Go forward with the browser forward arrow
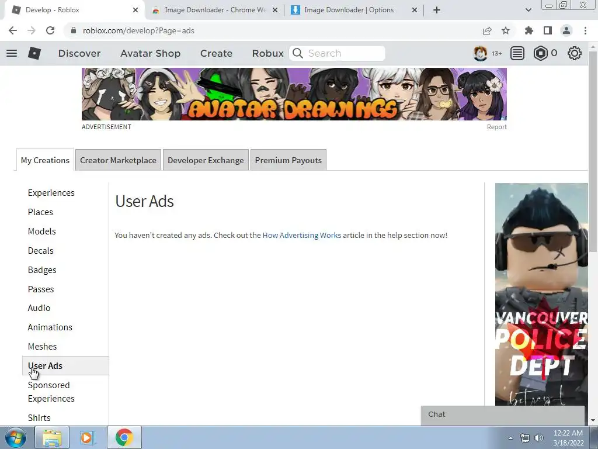The height and width of the screenshot is (449, 598). (32, 30)
